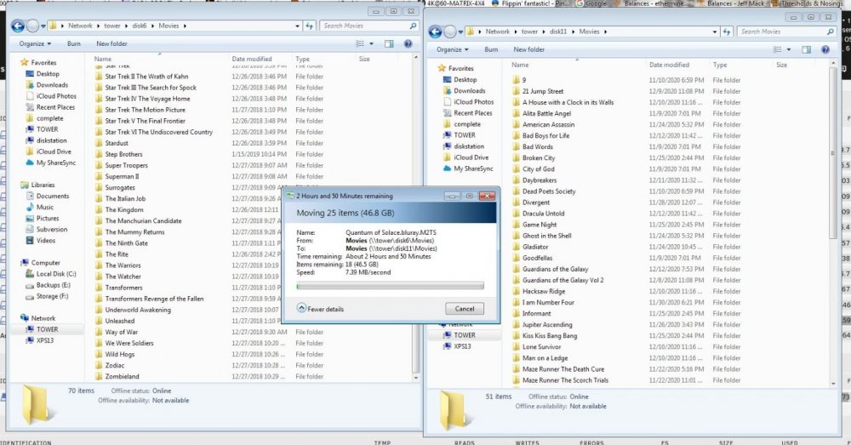Click change view icon in disk11 window
The image size is (851, 445).
click(777, 49)
